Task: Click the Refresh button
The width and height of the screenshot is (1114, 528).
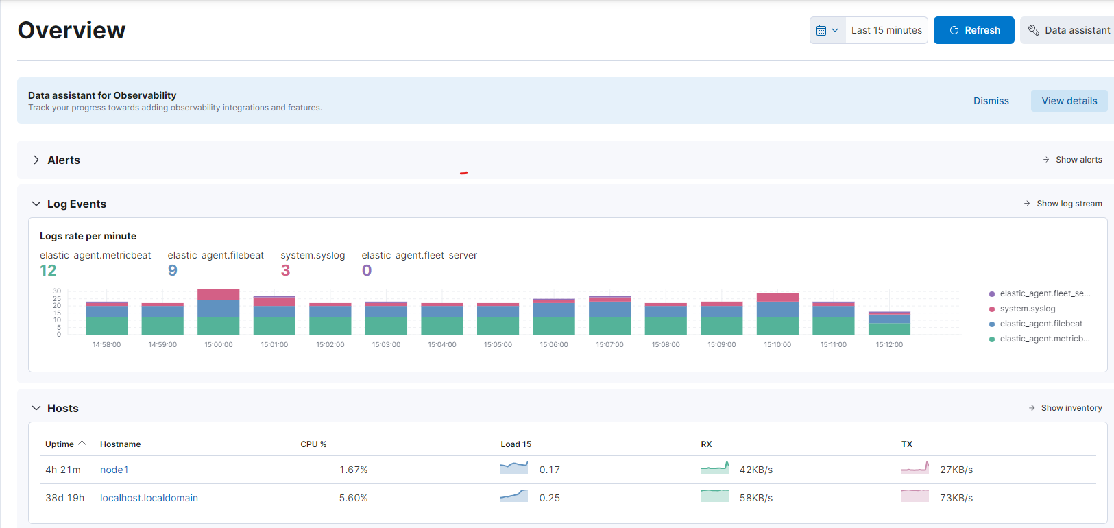Action: pos(973,30)
